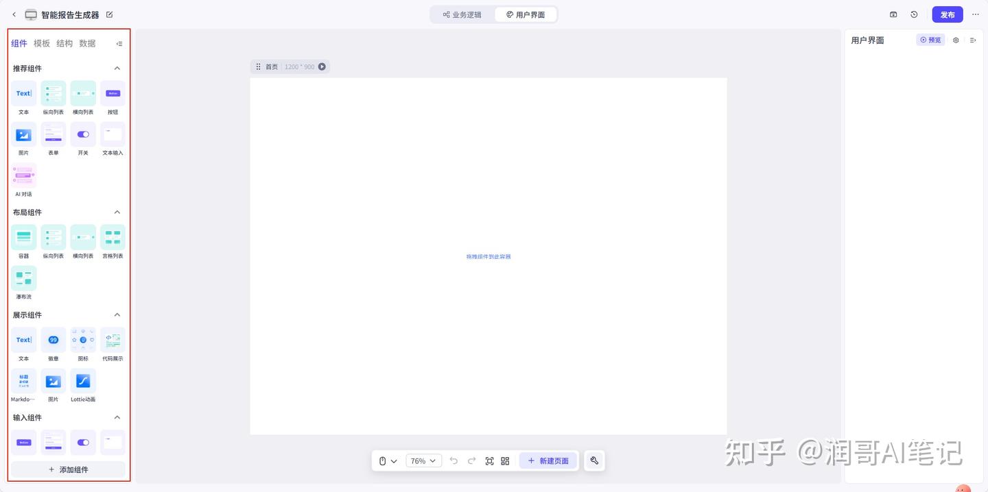Open the wrench debug tool

point(594,461)
